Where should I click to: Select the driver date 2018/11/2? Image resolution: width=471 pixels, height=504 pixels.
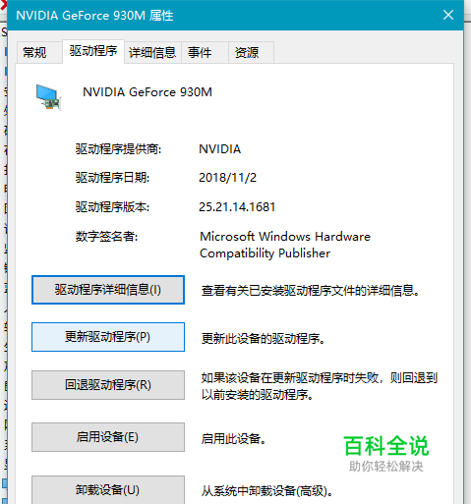tap(227, 178)
